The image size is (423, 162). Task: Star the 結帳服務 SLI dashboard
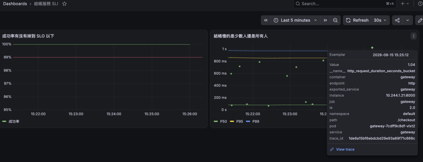(x=64, y=4)
